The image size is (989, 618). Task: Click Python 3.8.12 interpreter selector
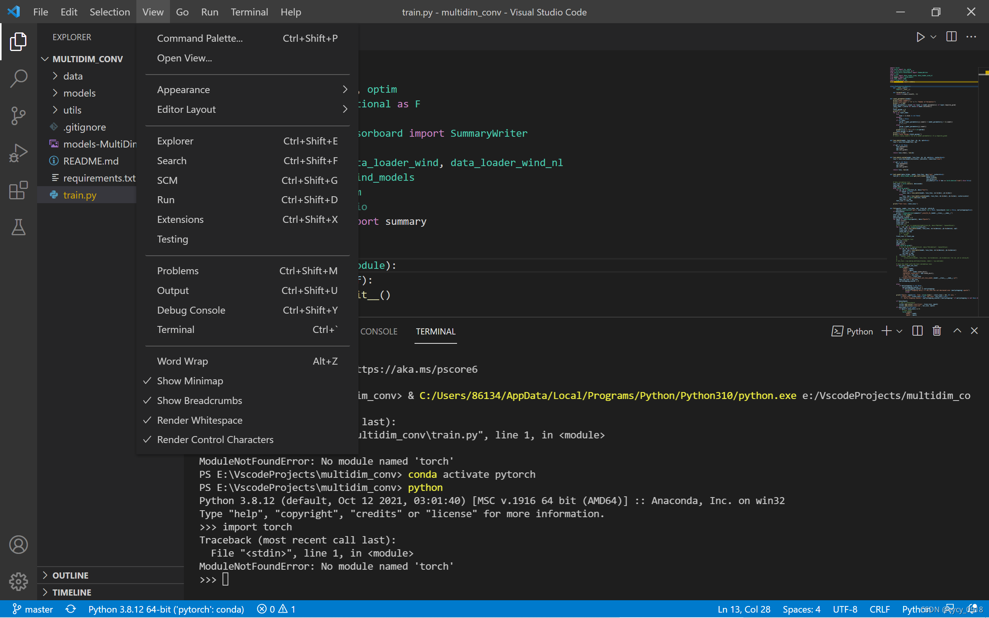click(x=166, y=609)
